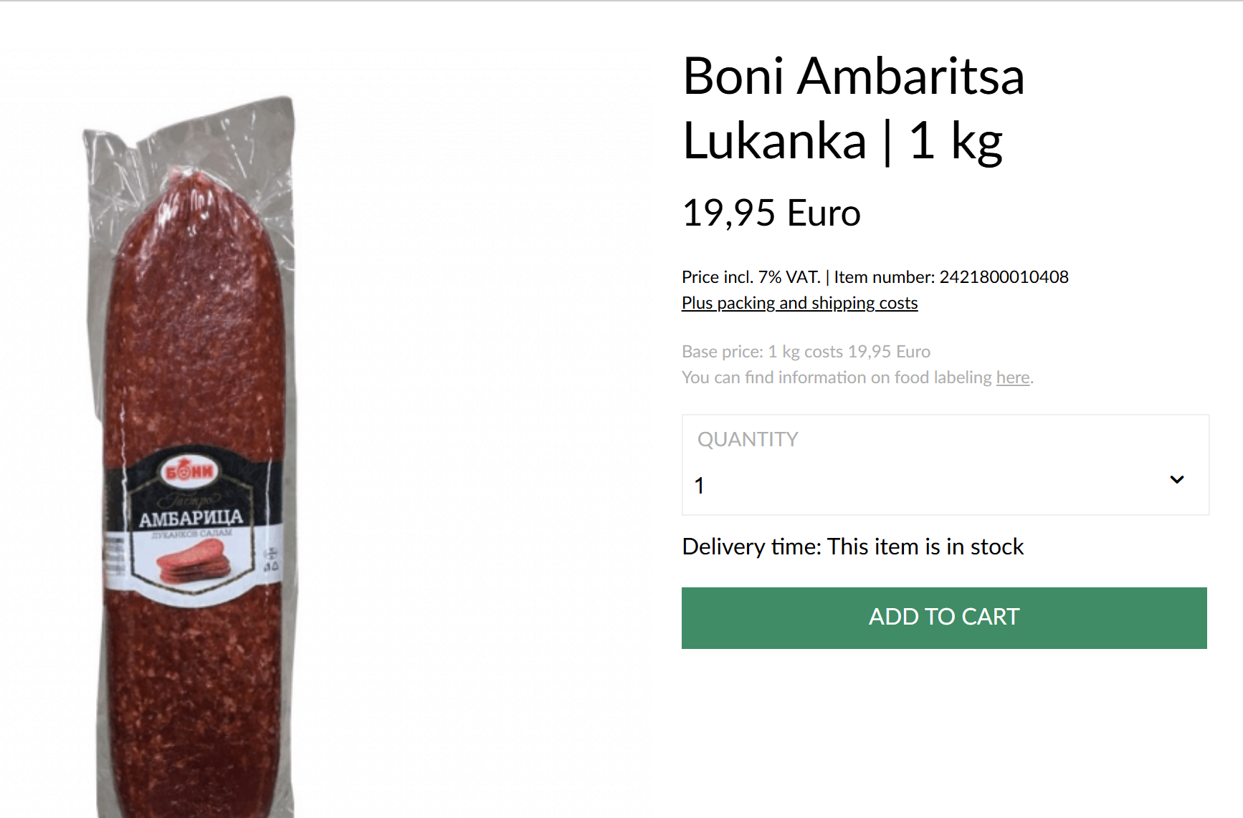Open the QUANTITY selector box
The image size is (1243, 818).
[946, 465]
